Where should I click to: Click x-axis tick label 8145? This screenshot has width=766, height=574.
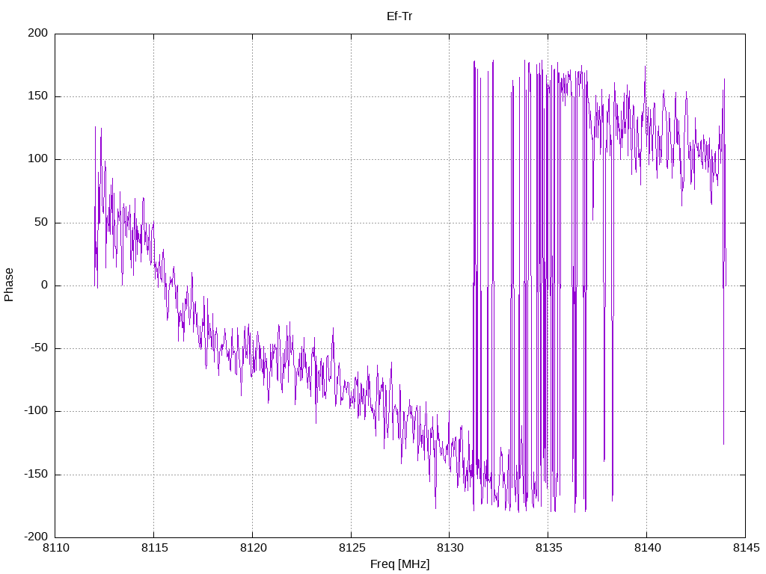point(746,548)
